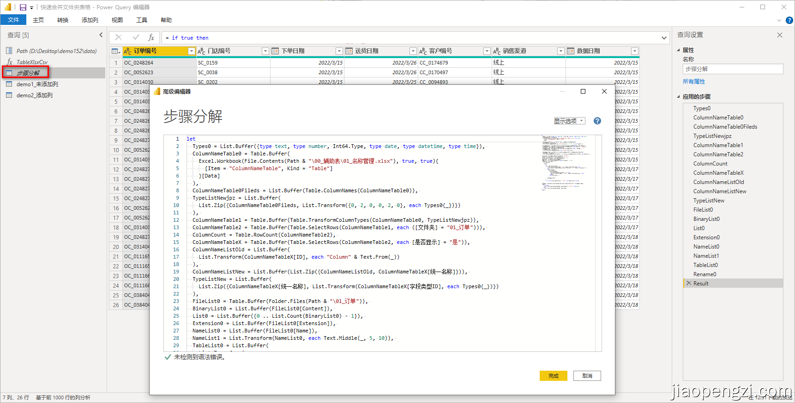The width and height of the screenshot is (795, 403).
Task: Click the 客户编号 column type icon
Action: pos(423,51)
